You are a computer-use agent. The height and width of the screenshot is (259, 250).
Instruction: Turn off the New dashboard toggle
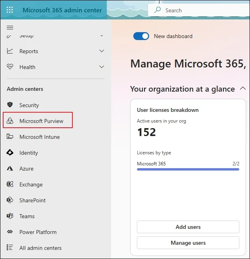click(141, 36)
